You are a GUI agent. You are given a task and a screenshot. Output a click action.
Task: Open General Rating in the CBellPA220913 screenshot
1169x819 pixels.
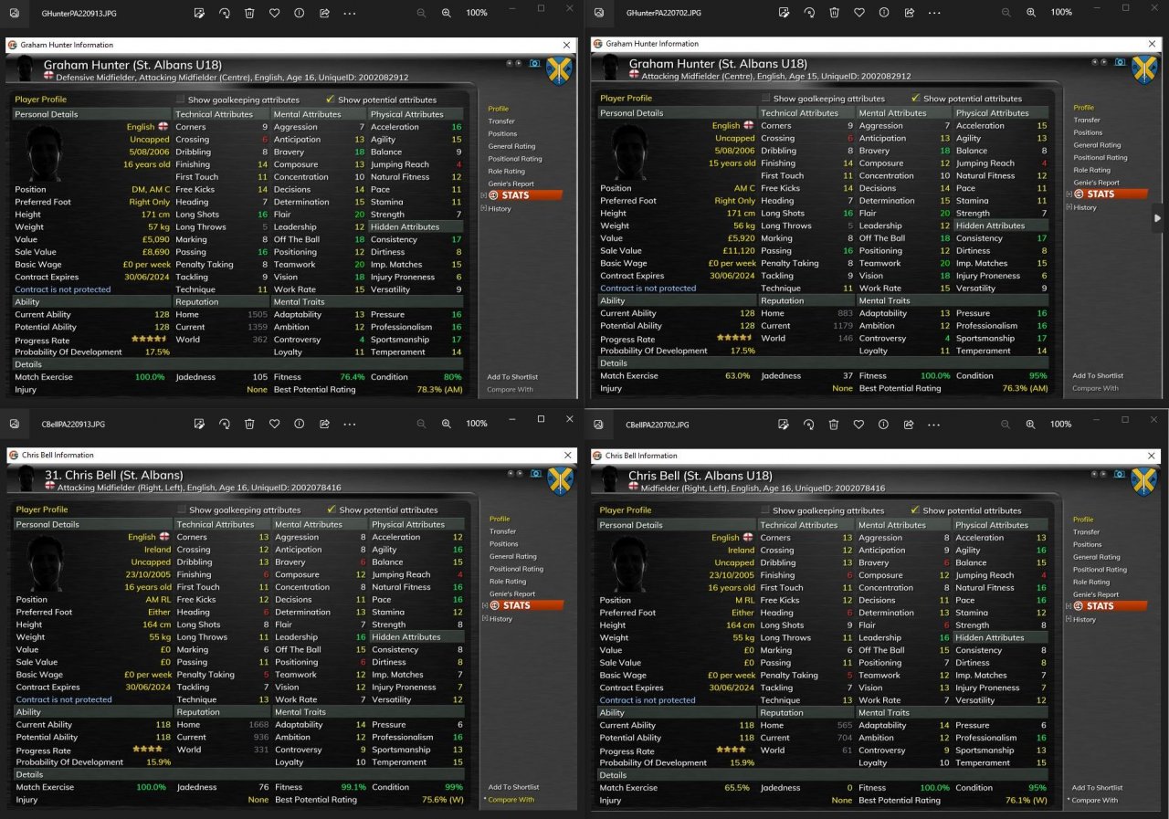(x=512, y=556)
